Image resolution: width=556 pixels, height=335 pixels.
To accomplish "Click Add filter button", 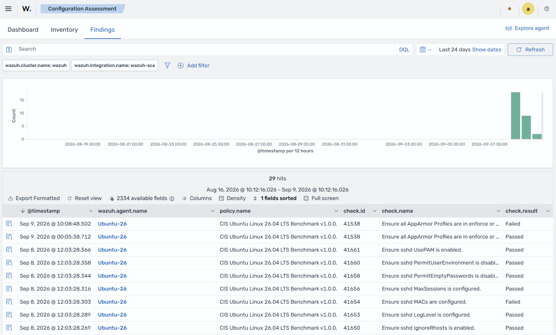I will point(194,65).
